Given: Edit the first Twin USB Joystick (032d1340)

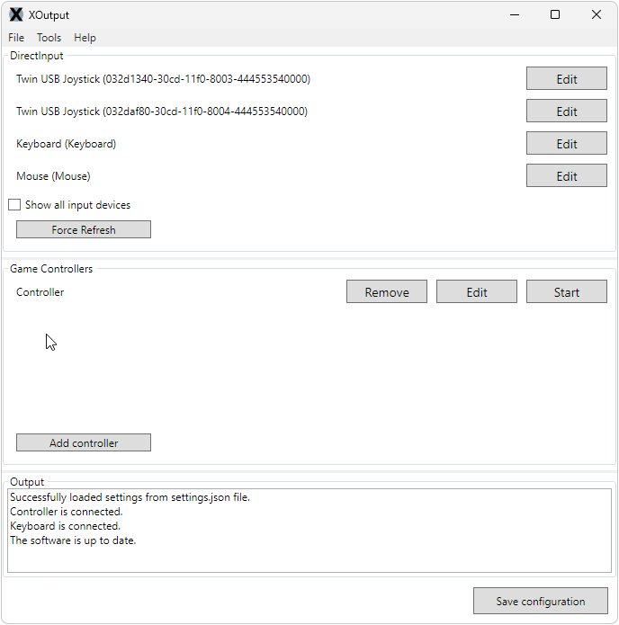Looking at the screenshot, I should [566, 78].
